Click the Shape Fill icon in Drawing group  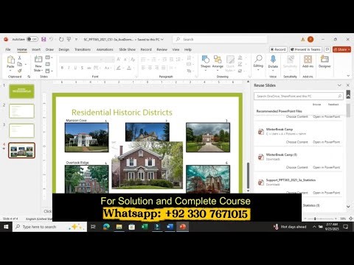(x=240, y=57)
